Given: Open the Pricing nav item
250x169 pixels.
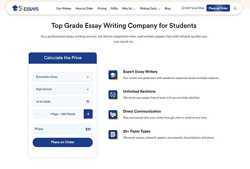Looking at the screenshot, I should coord(102,8).
